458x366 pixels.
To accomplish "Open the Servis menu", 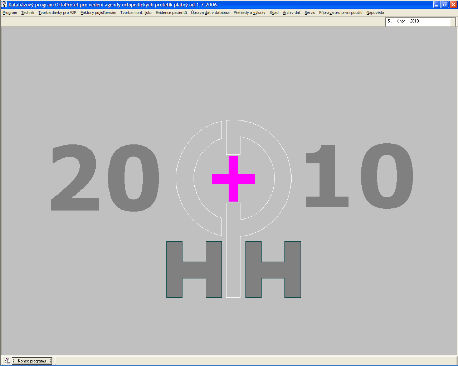I will coord(310,13).
